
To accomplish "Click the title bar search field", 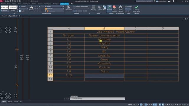I will coord(144,1).
